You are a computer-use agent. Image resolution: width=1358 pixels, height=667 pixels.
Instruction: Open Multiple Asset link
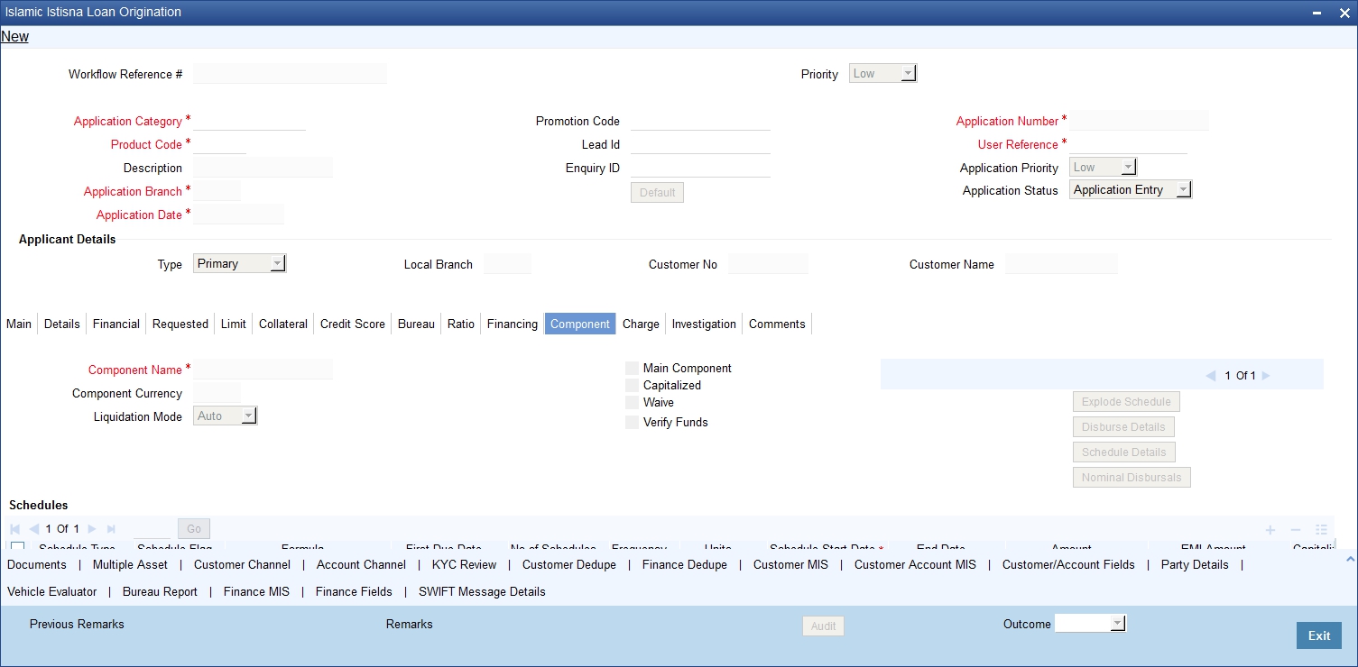(130, 564)
